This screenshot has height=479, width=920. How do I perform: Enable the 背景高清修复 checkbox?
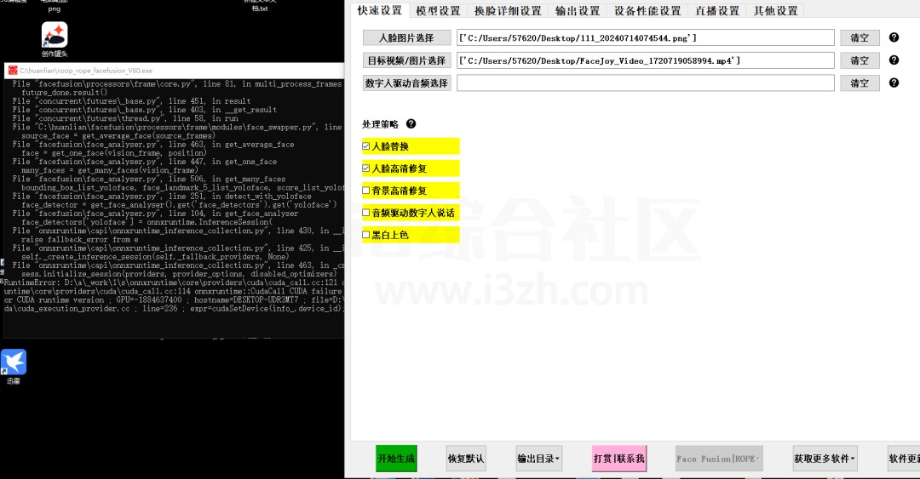pos(366,191)
